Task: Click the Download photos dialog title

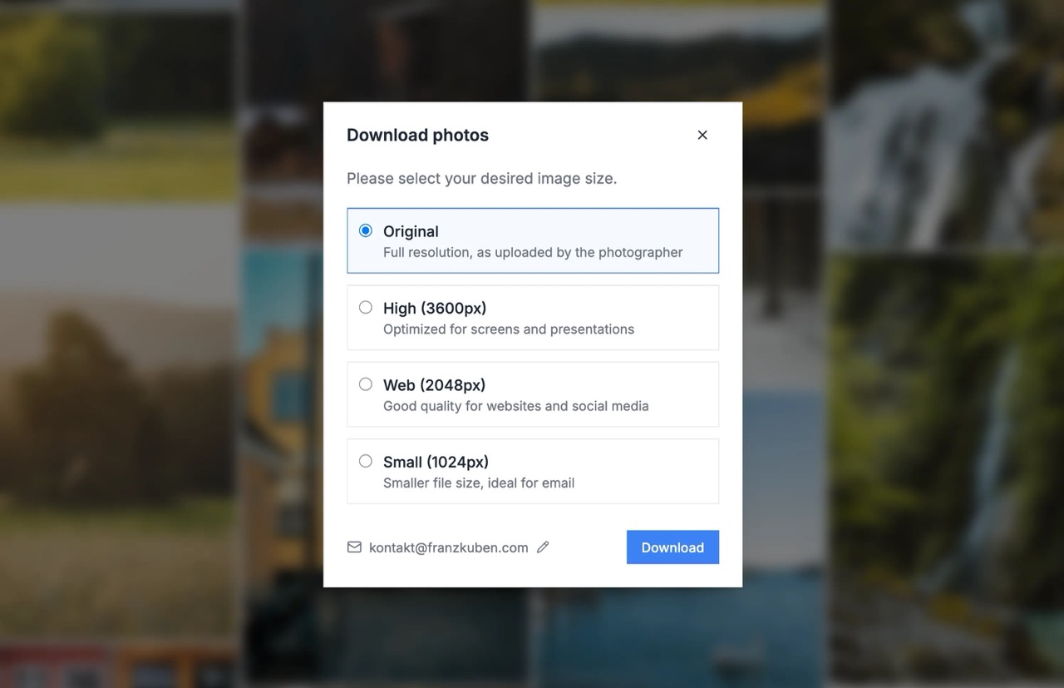Action: coord(417,134)
